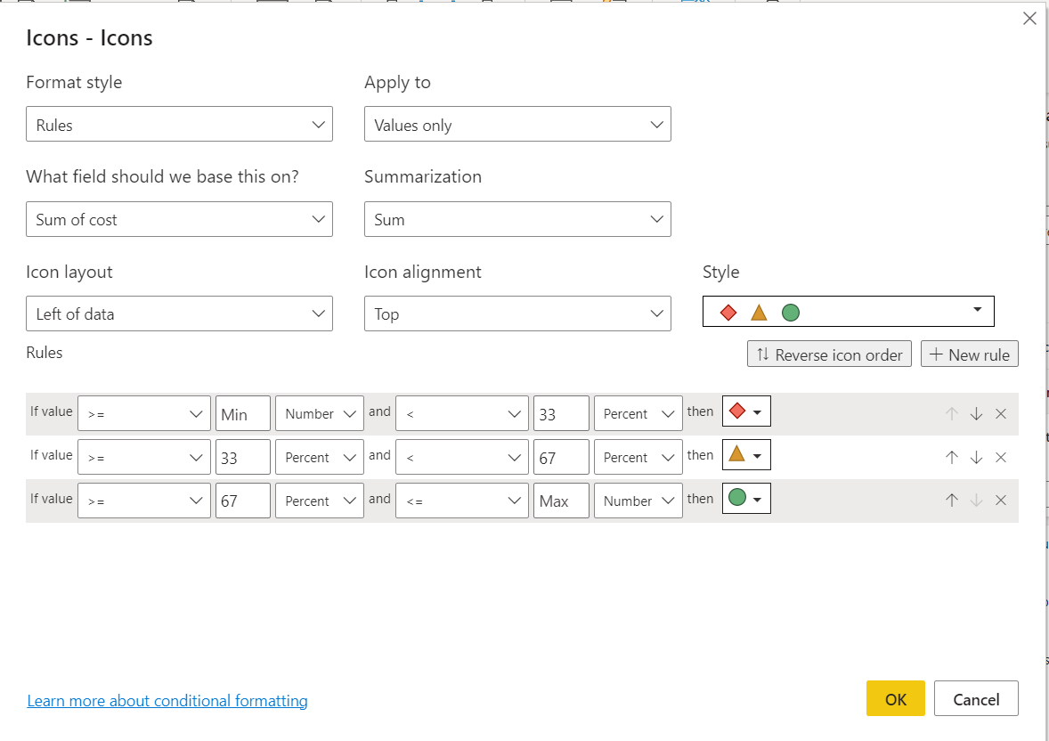Screen dimensions: 1049x741
Task: Add a New rule
Action: (x=970, y=354)
